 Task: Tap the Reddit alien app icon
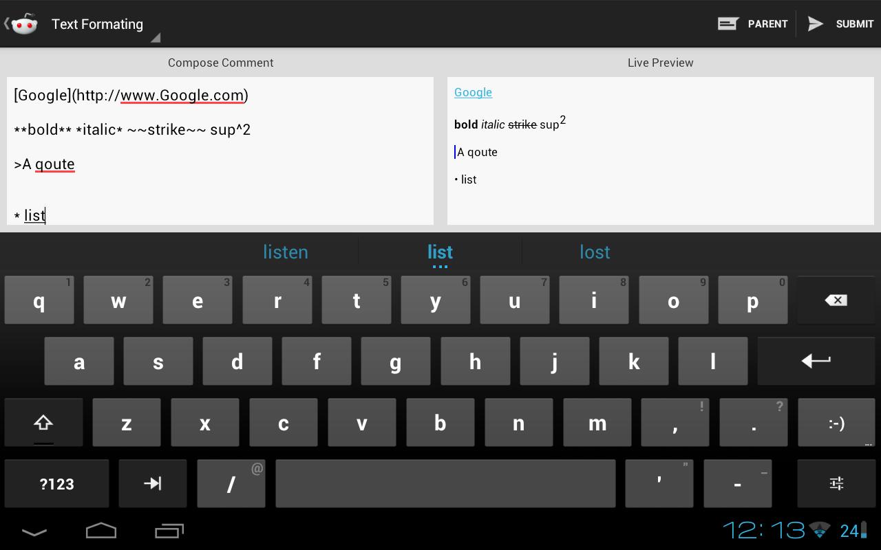pyautogui.click(x=24, y=24)
